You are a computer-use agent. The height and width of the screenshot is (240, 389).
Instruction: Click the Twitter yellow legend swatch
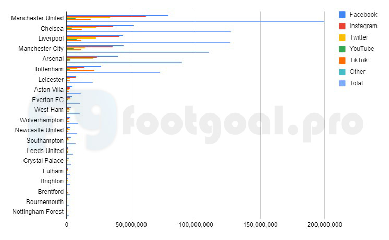coord(342,37)
